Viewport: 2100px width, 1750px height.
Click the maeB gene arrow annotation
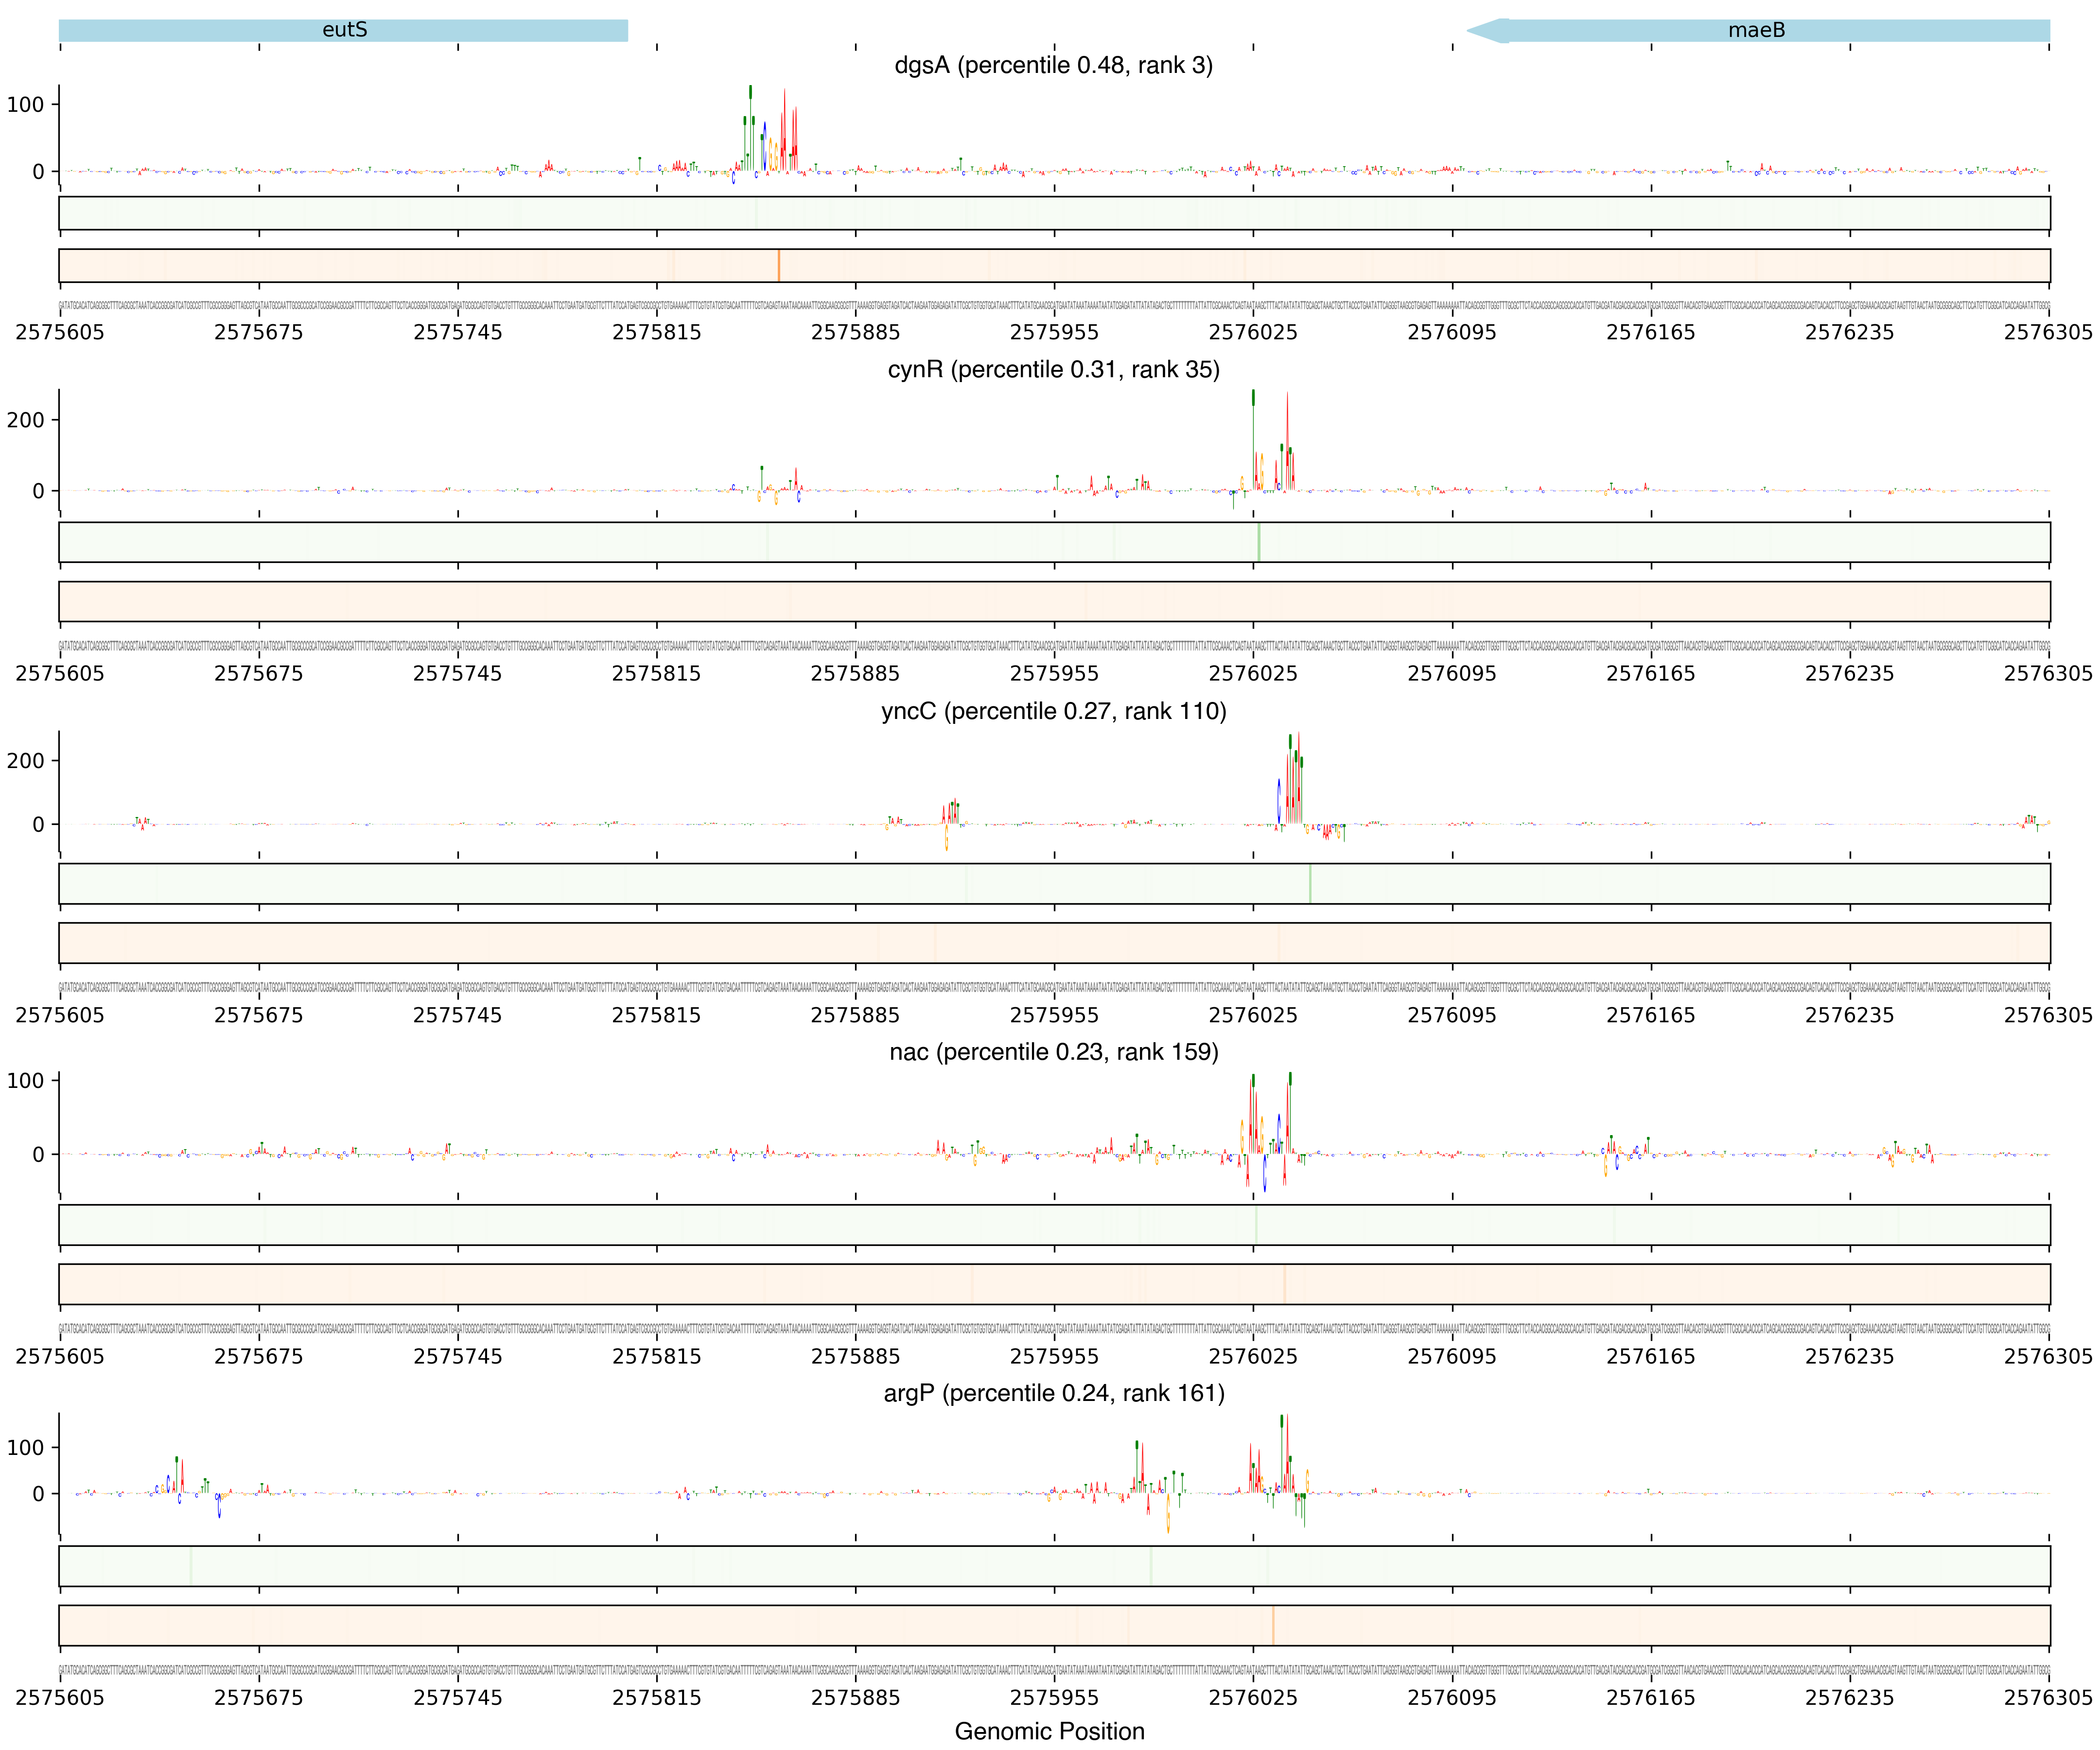[1756, 30]
